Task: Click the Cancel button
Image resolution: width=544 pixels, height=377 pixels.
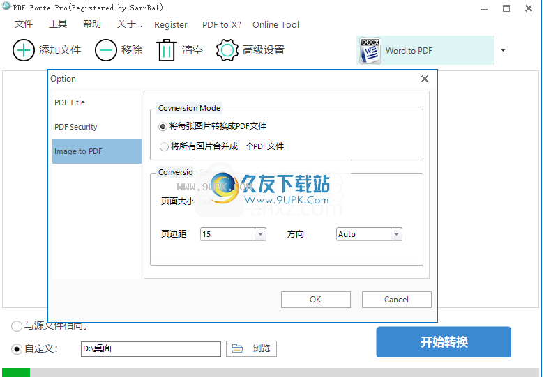Action: click(x=397, y=300)
